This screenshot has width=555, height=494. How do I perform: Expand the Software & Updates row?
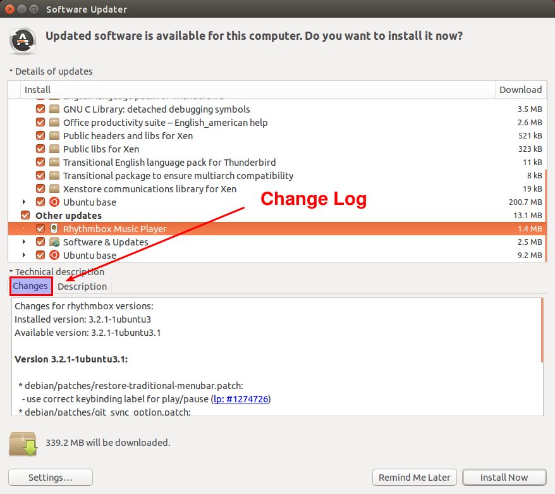coord(24,242)
